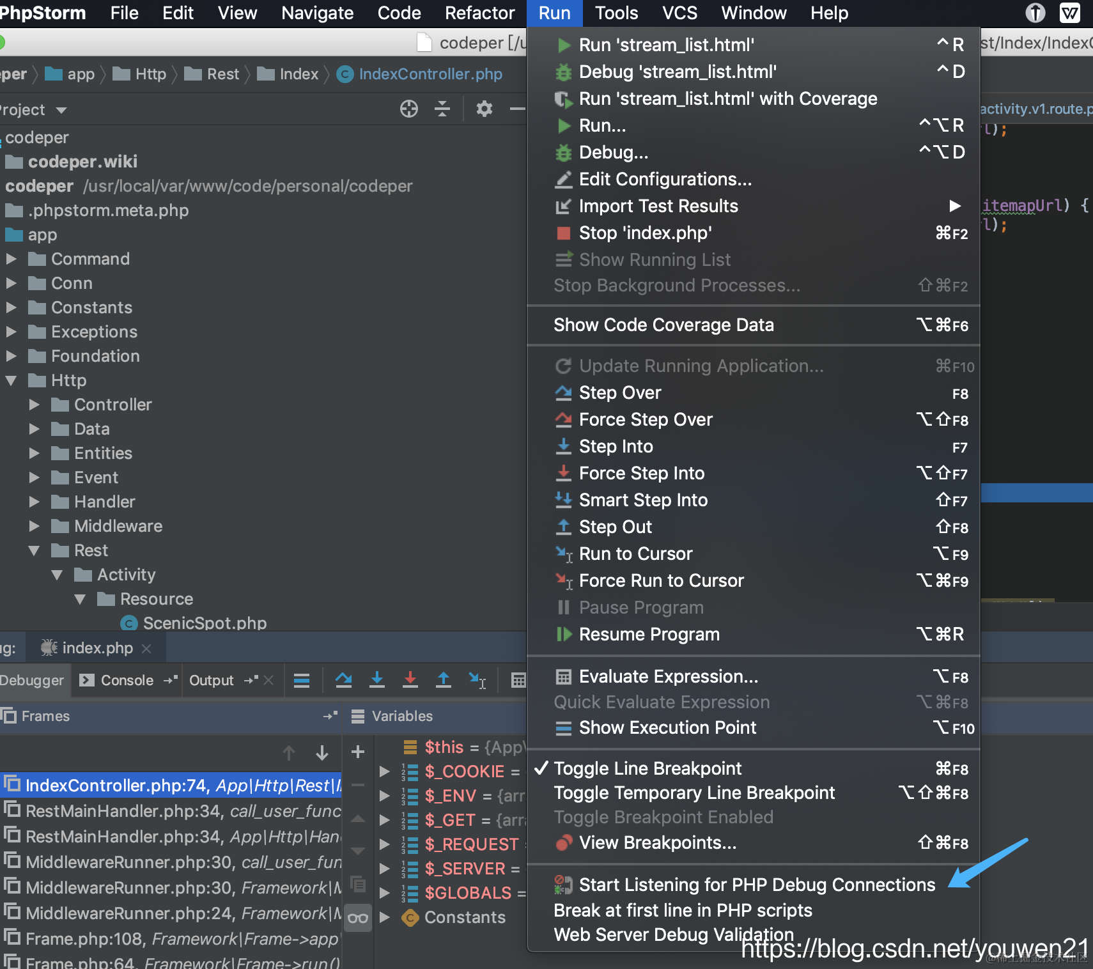Click the Frames panel restore layout icon
Image resolution: width=1093 pixels, height=969 pixels.
(330, 716)
